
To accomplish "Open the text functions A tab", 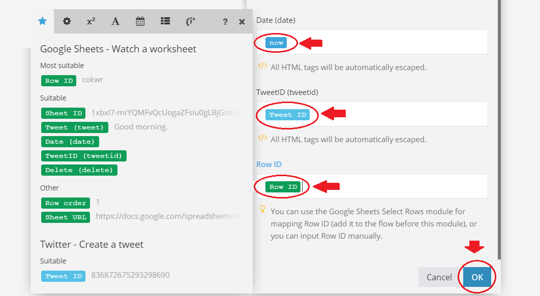I will 115,21.
